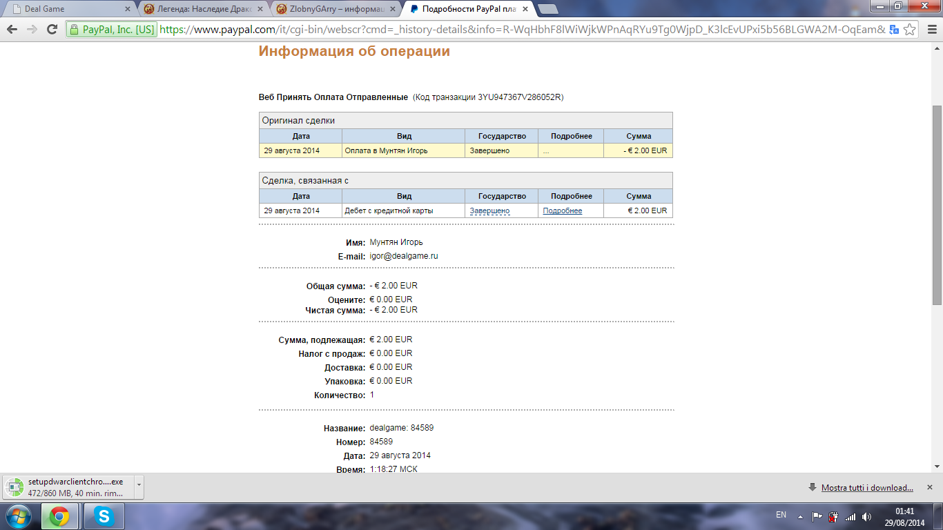Click the Общая сумма label
This screenshot has height=530, width=943.
[x=336, y=286]
